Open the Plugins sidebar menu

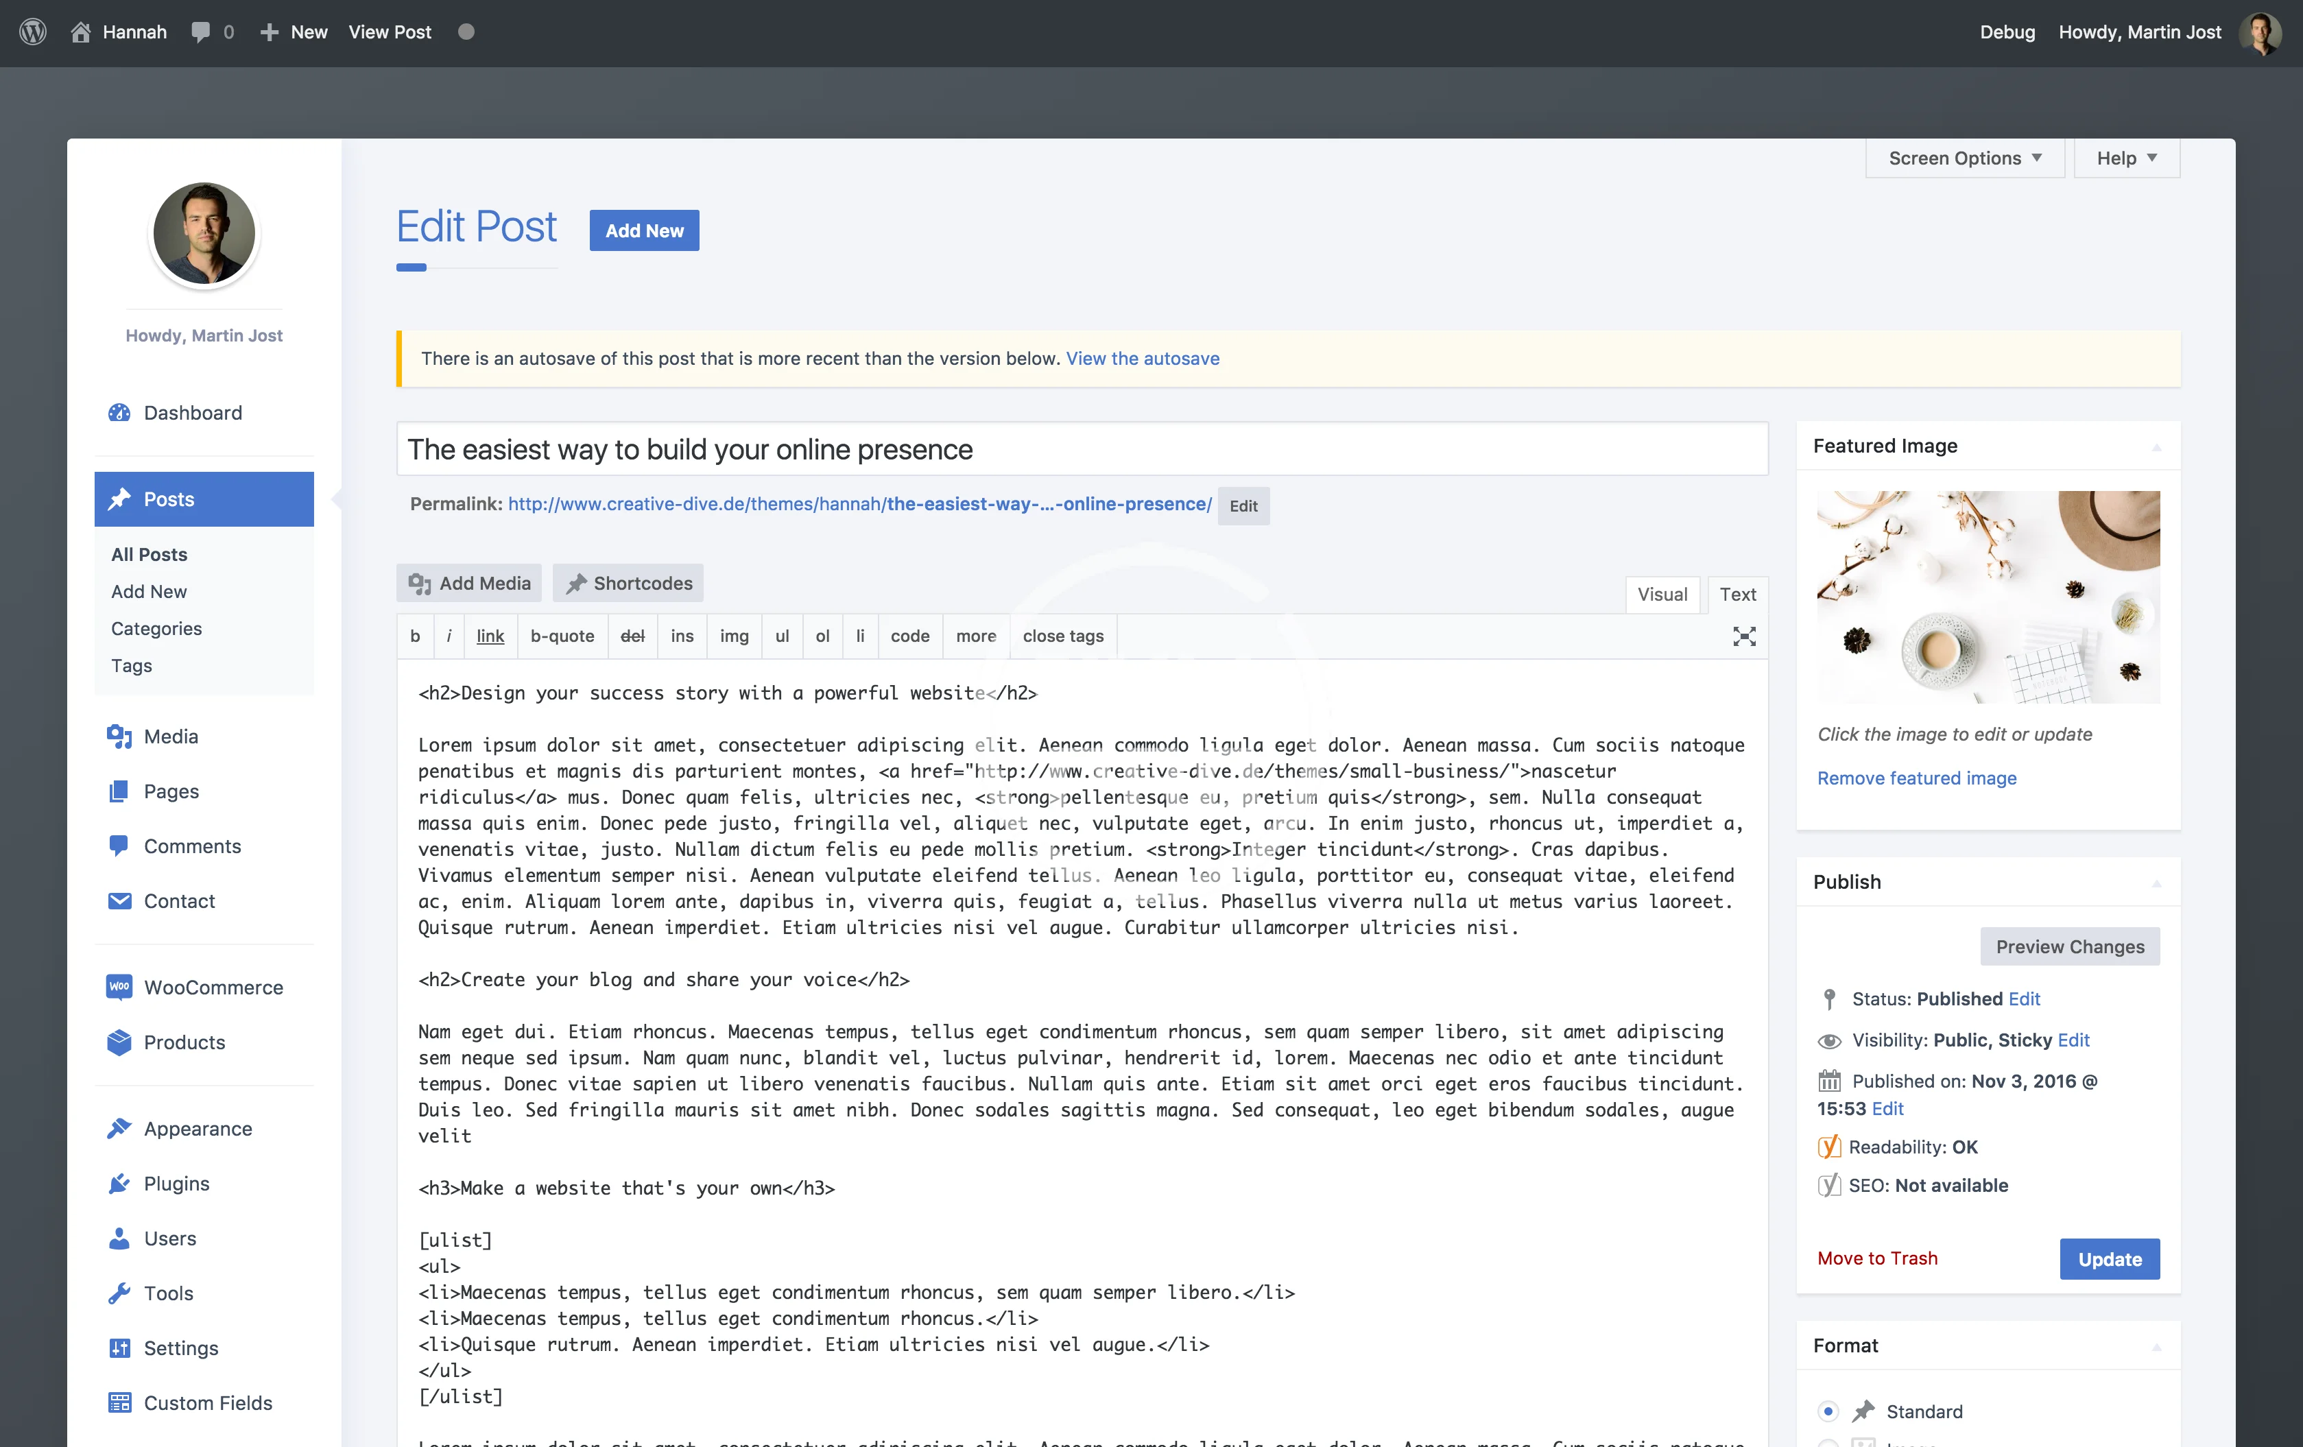pyautogui.click(x=176, y=1183)
